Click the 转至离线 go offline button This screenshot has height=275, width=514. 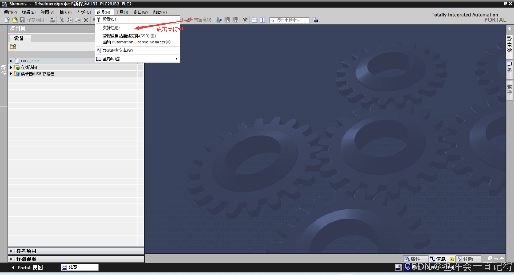tap(199, 20)
